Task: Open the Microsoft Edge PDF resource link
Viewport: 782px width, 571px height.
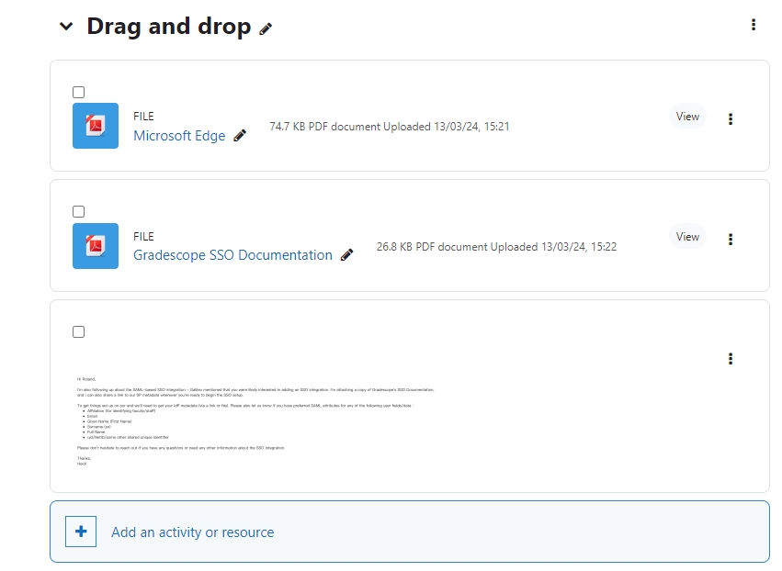Action: 178,135
